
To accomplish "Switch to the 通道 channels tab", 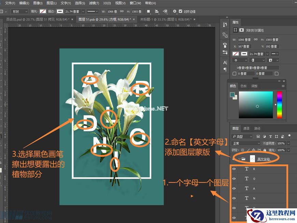I will [246, 129].
